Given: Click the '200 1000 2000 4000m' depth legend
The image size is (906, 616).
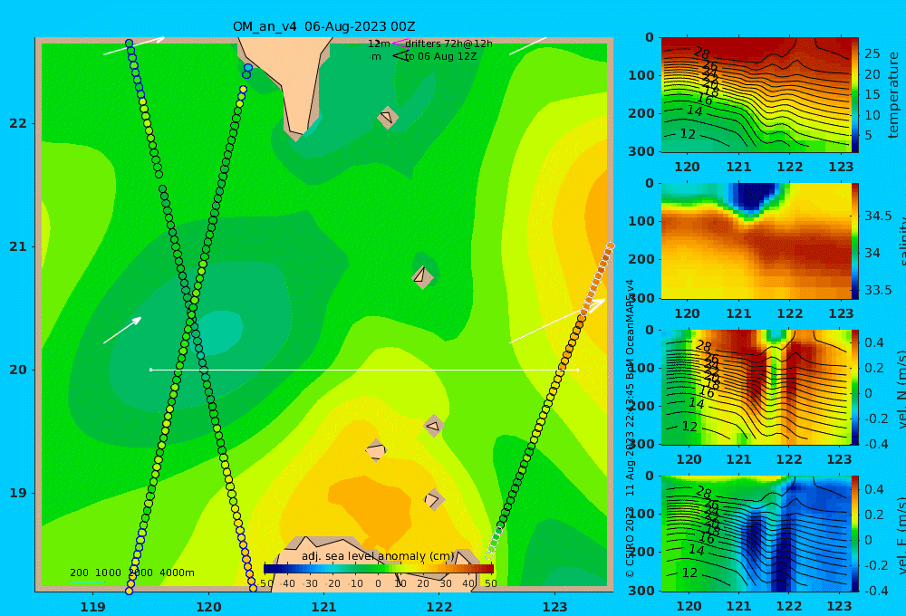Looking at the screenshot, I should pos(131,573).
